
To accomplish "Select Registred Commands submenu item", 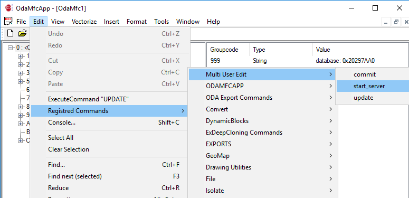I will (x=109, y=111).
